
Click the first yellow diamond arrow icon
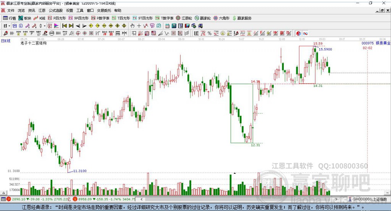click(x=91, y=26)
